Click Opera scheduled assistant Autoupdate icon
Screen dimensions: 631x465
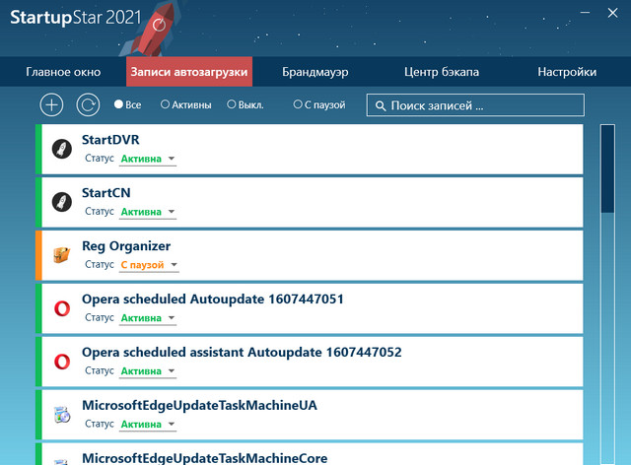pos(62,362)
